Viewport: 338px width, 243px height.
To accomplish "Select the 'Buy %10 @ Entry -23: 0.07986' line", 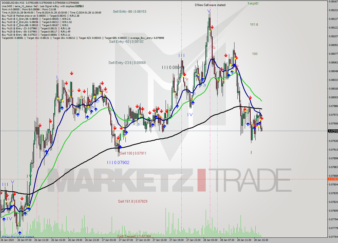I will tap(36, 28).
